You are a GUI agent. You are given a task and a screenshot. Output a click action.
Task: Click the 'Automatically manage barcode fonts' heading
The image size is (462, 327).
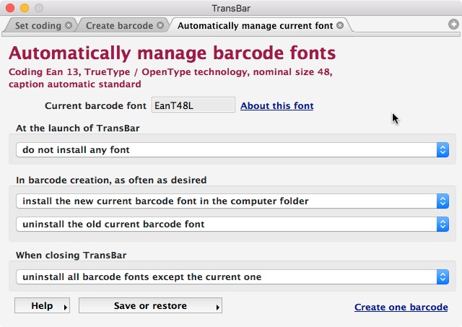172,53
